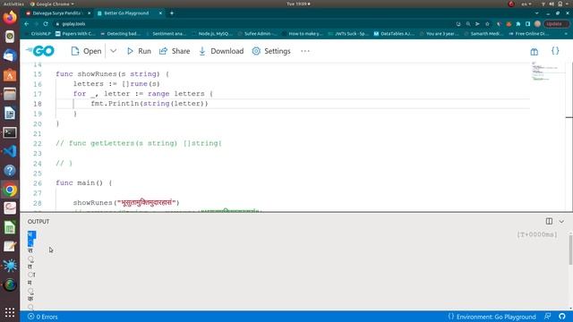The width and height of the screenshot is (573, 322).
Task: Open Ubuntu Software from the dock
Action: tap(10, 75)
